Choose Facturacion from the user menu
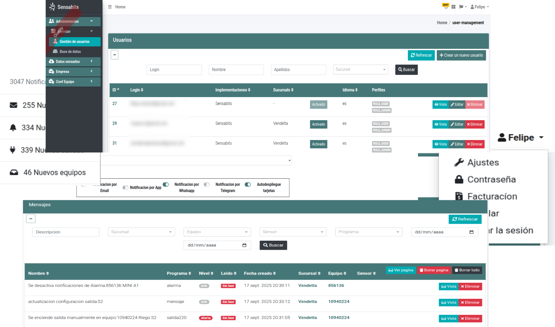Image resolution: width=555 pixels, height=327 pixels. [x=492, y=196]
